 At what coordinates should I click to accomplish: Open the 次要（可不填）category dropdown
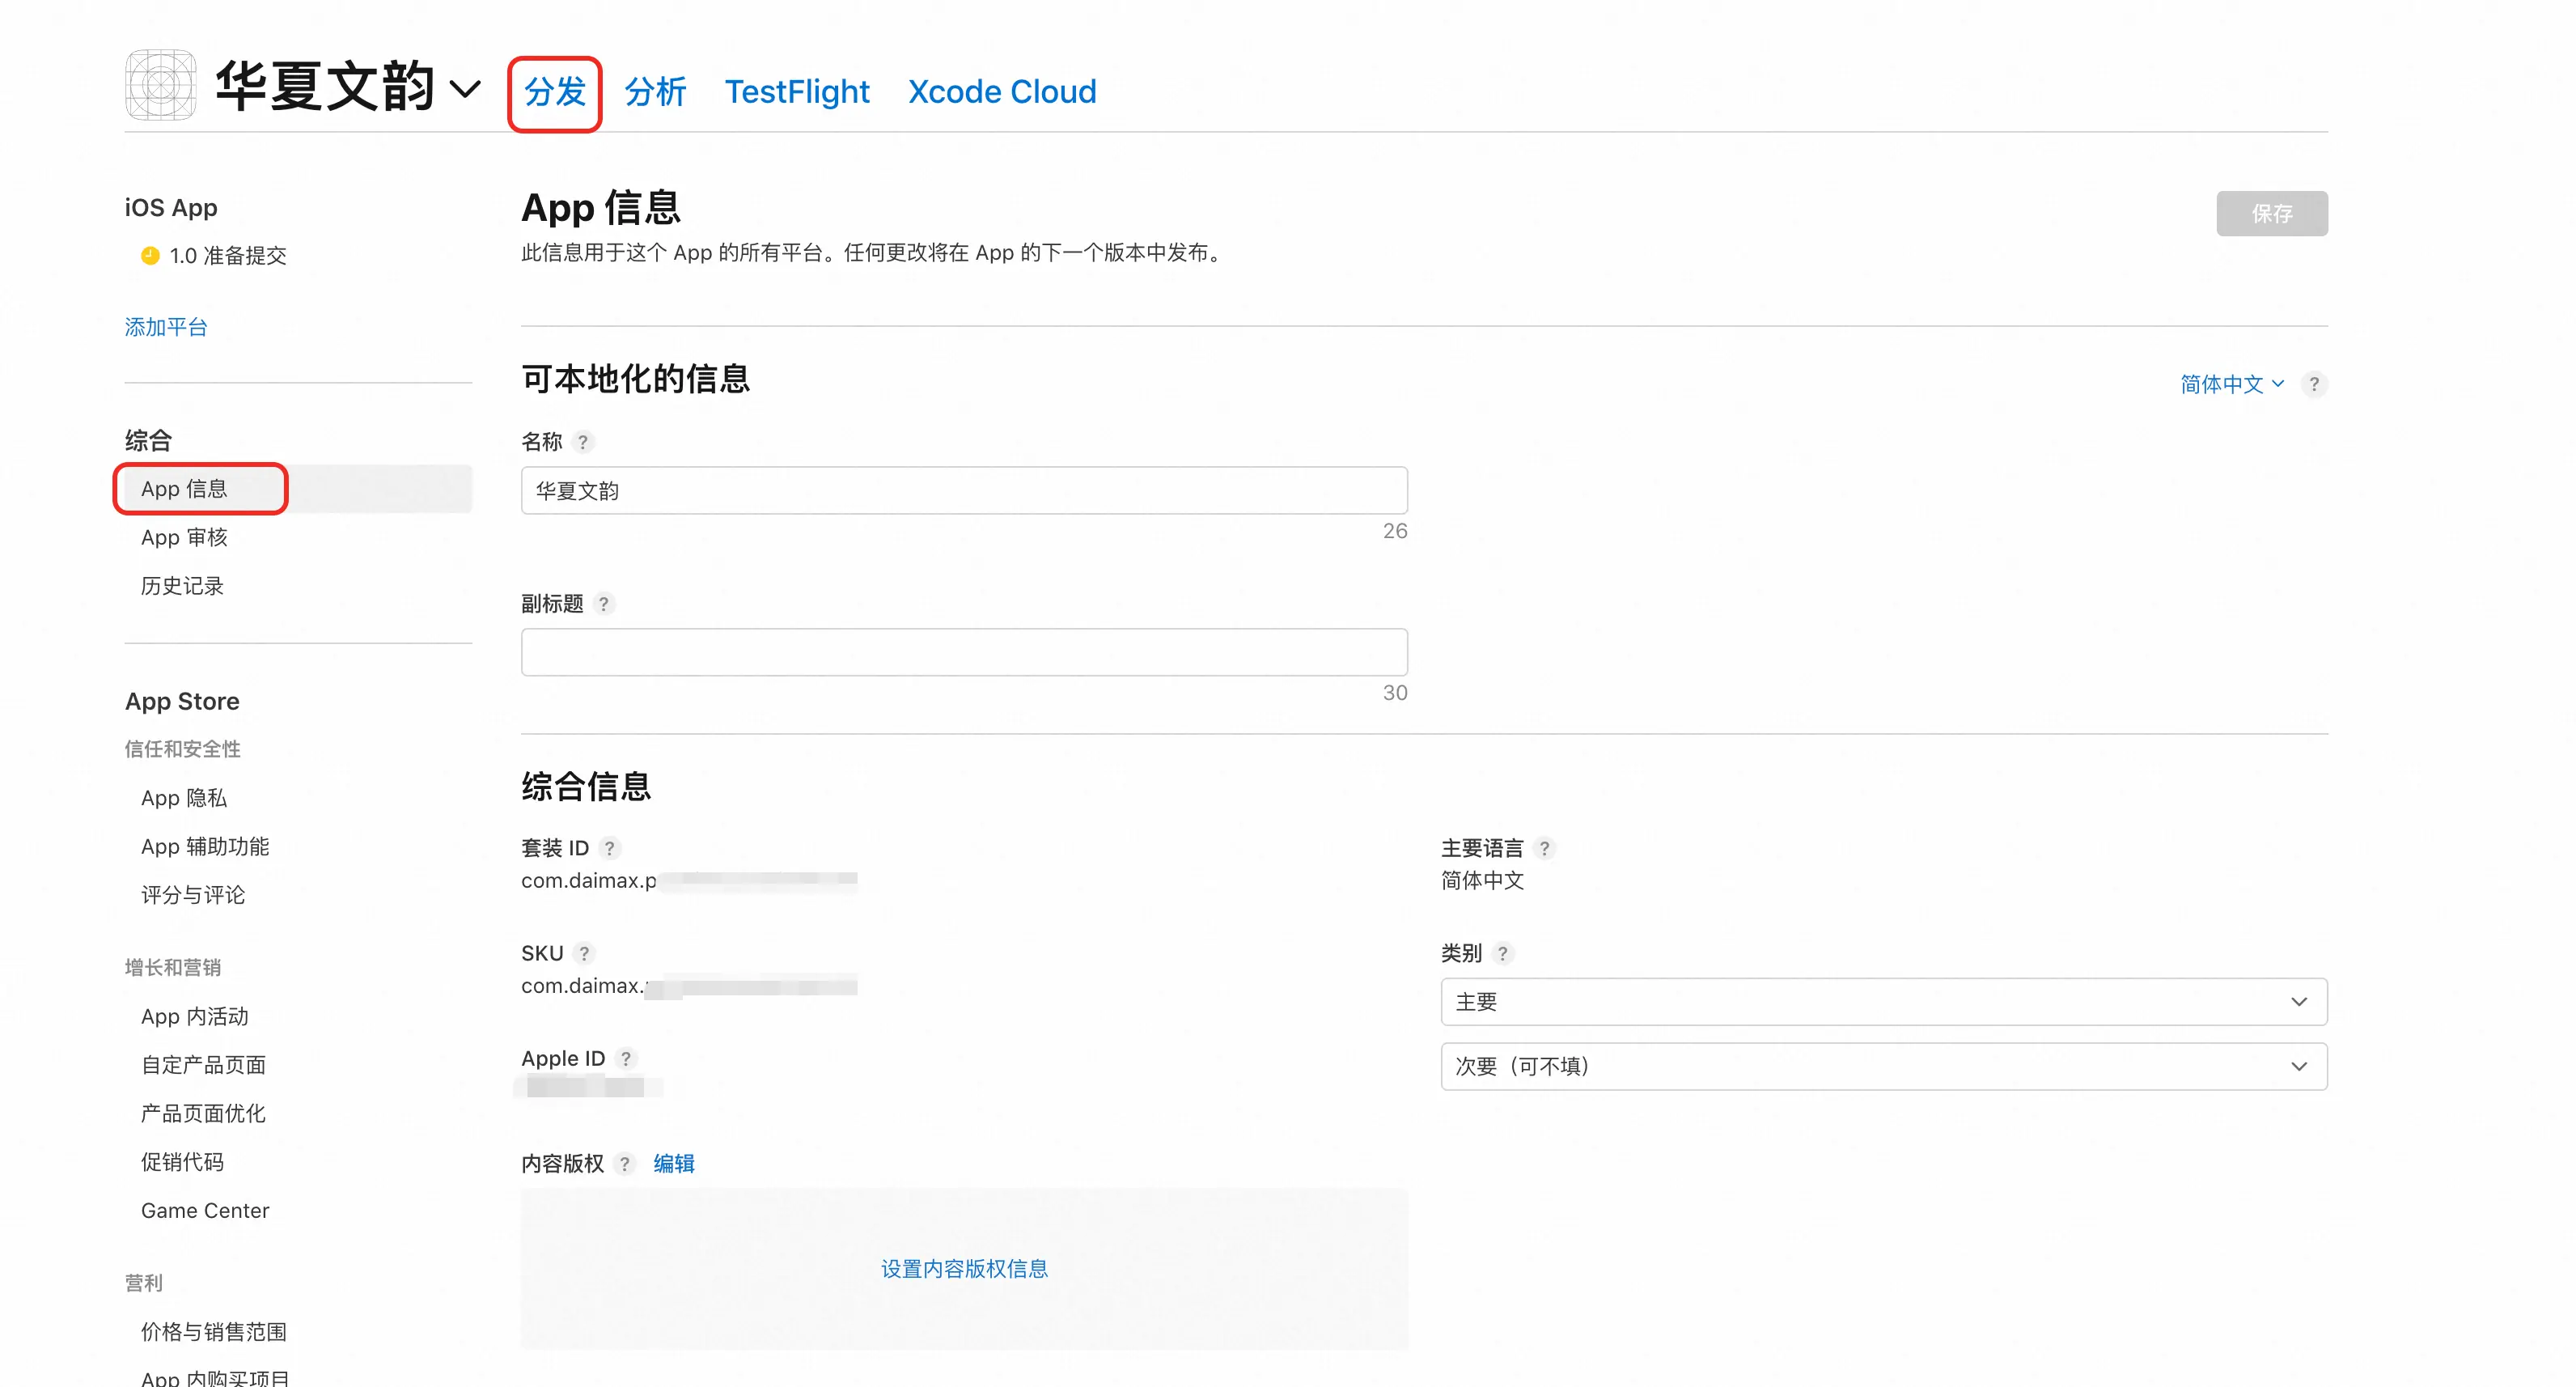click(1884, 1067)
